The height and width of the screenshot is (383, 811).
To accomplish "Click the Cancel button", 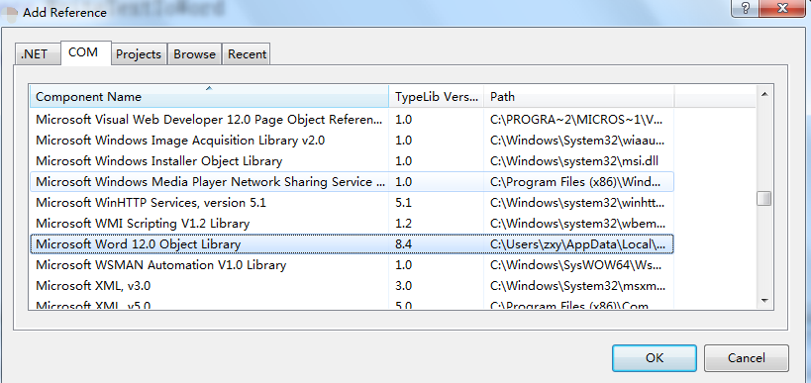I will (x=747, y=357).
